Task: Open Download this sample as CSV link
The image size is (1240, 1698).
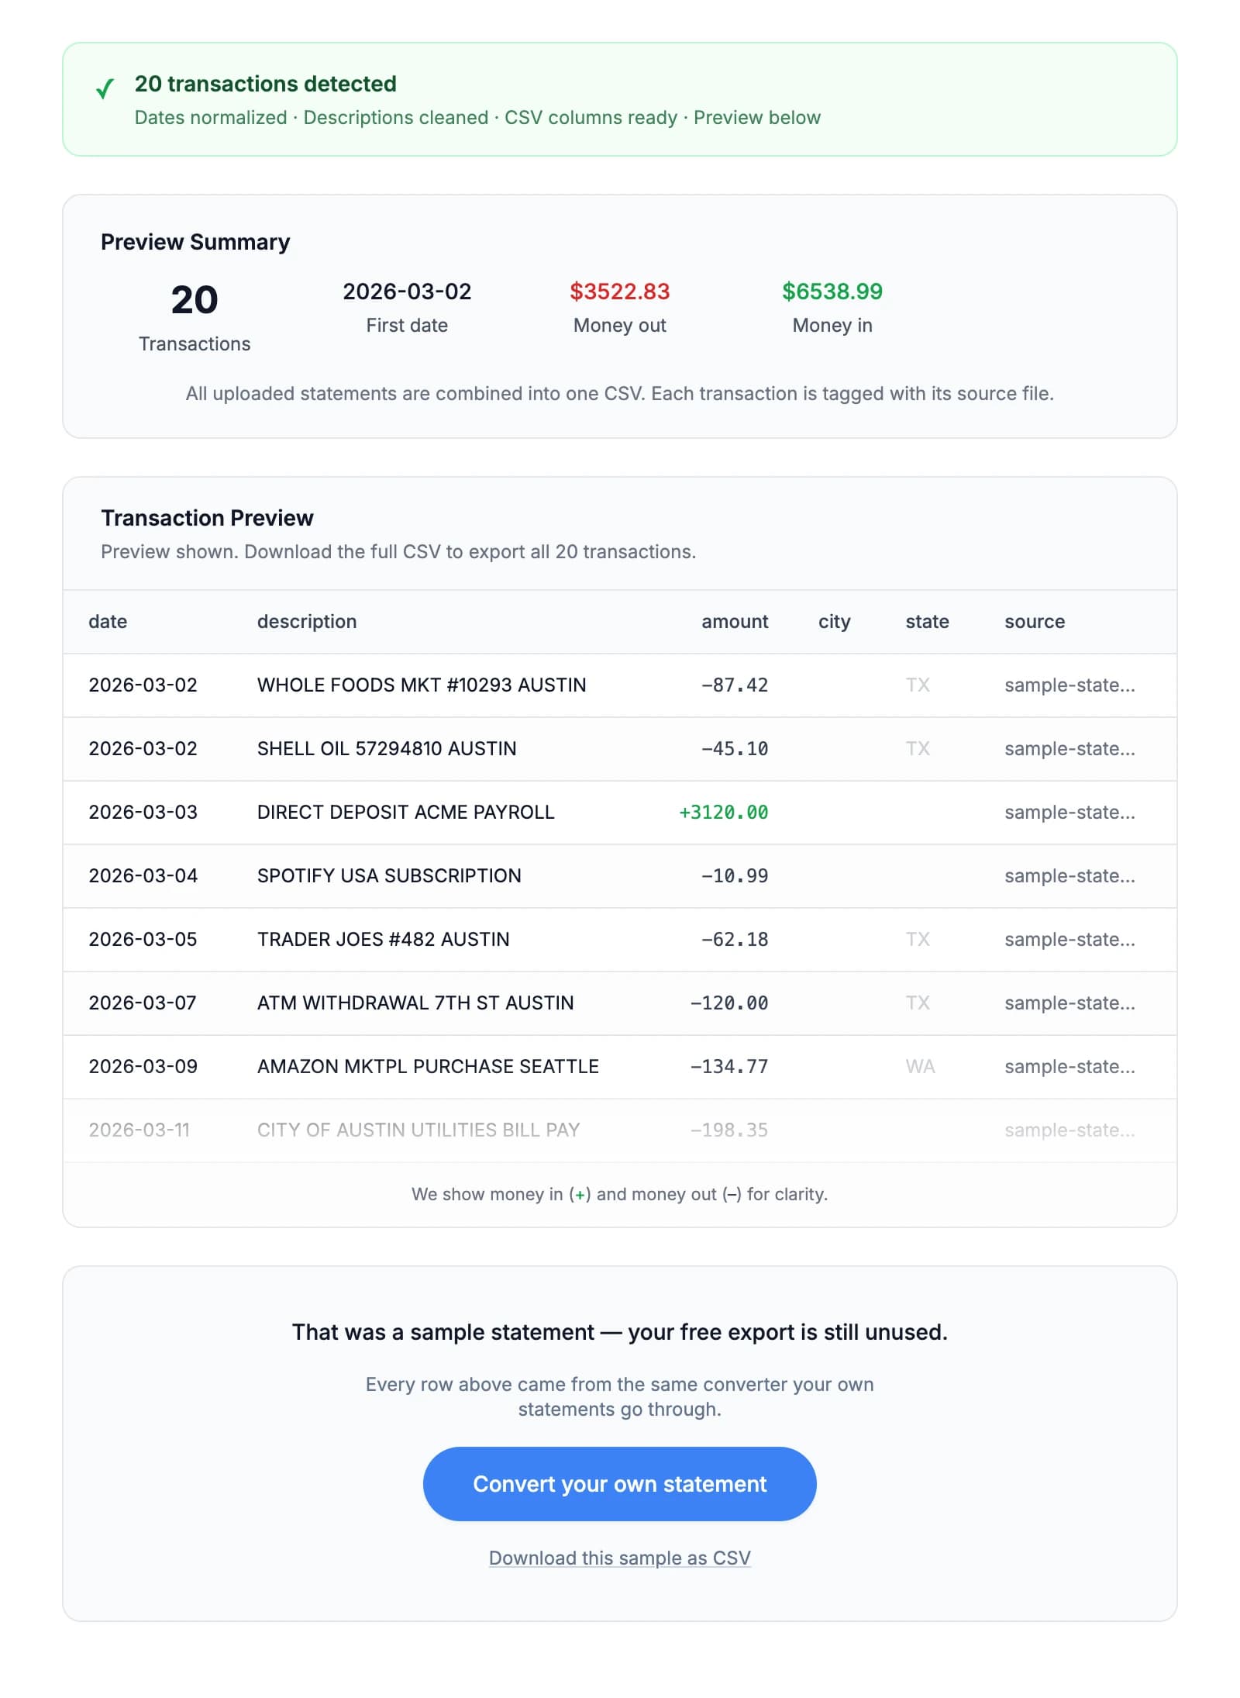Action: point(619,1558)
